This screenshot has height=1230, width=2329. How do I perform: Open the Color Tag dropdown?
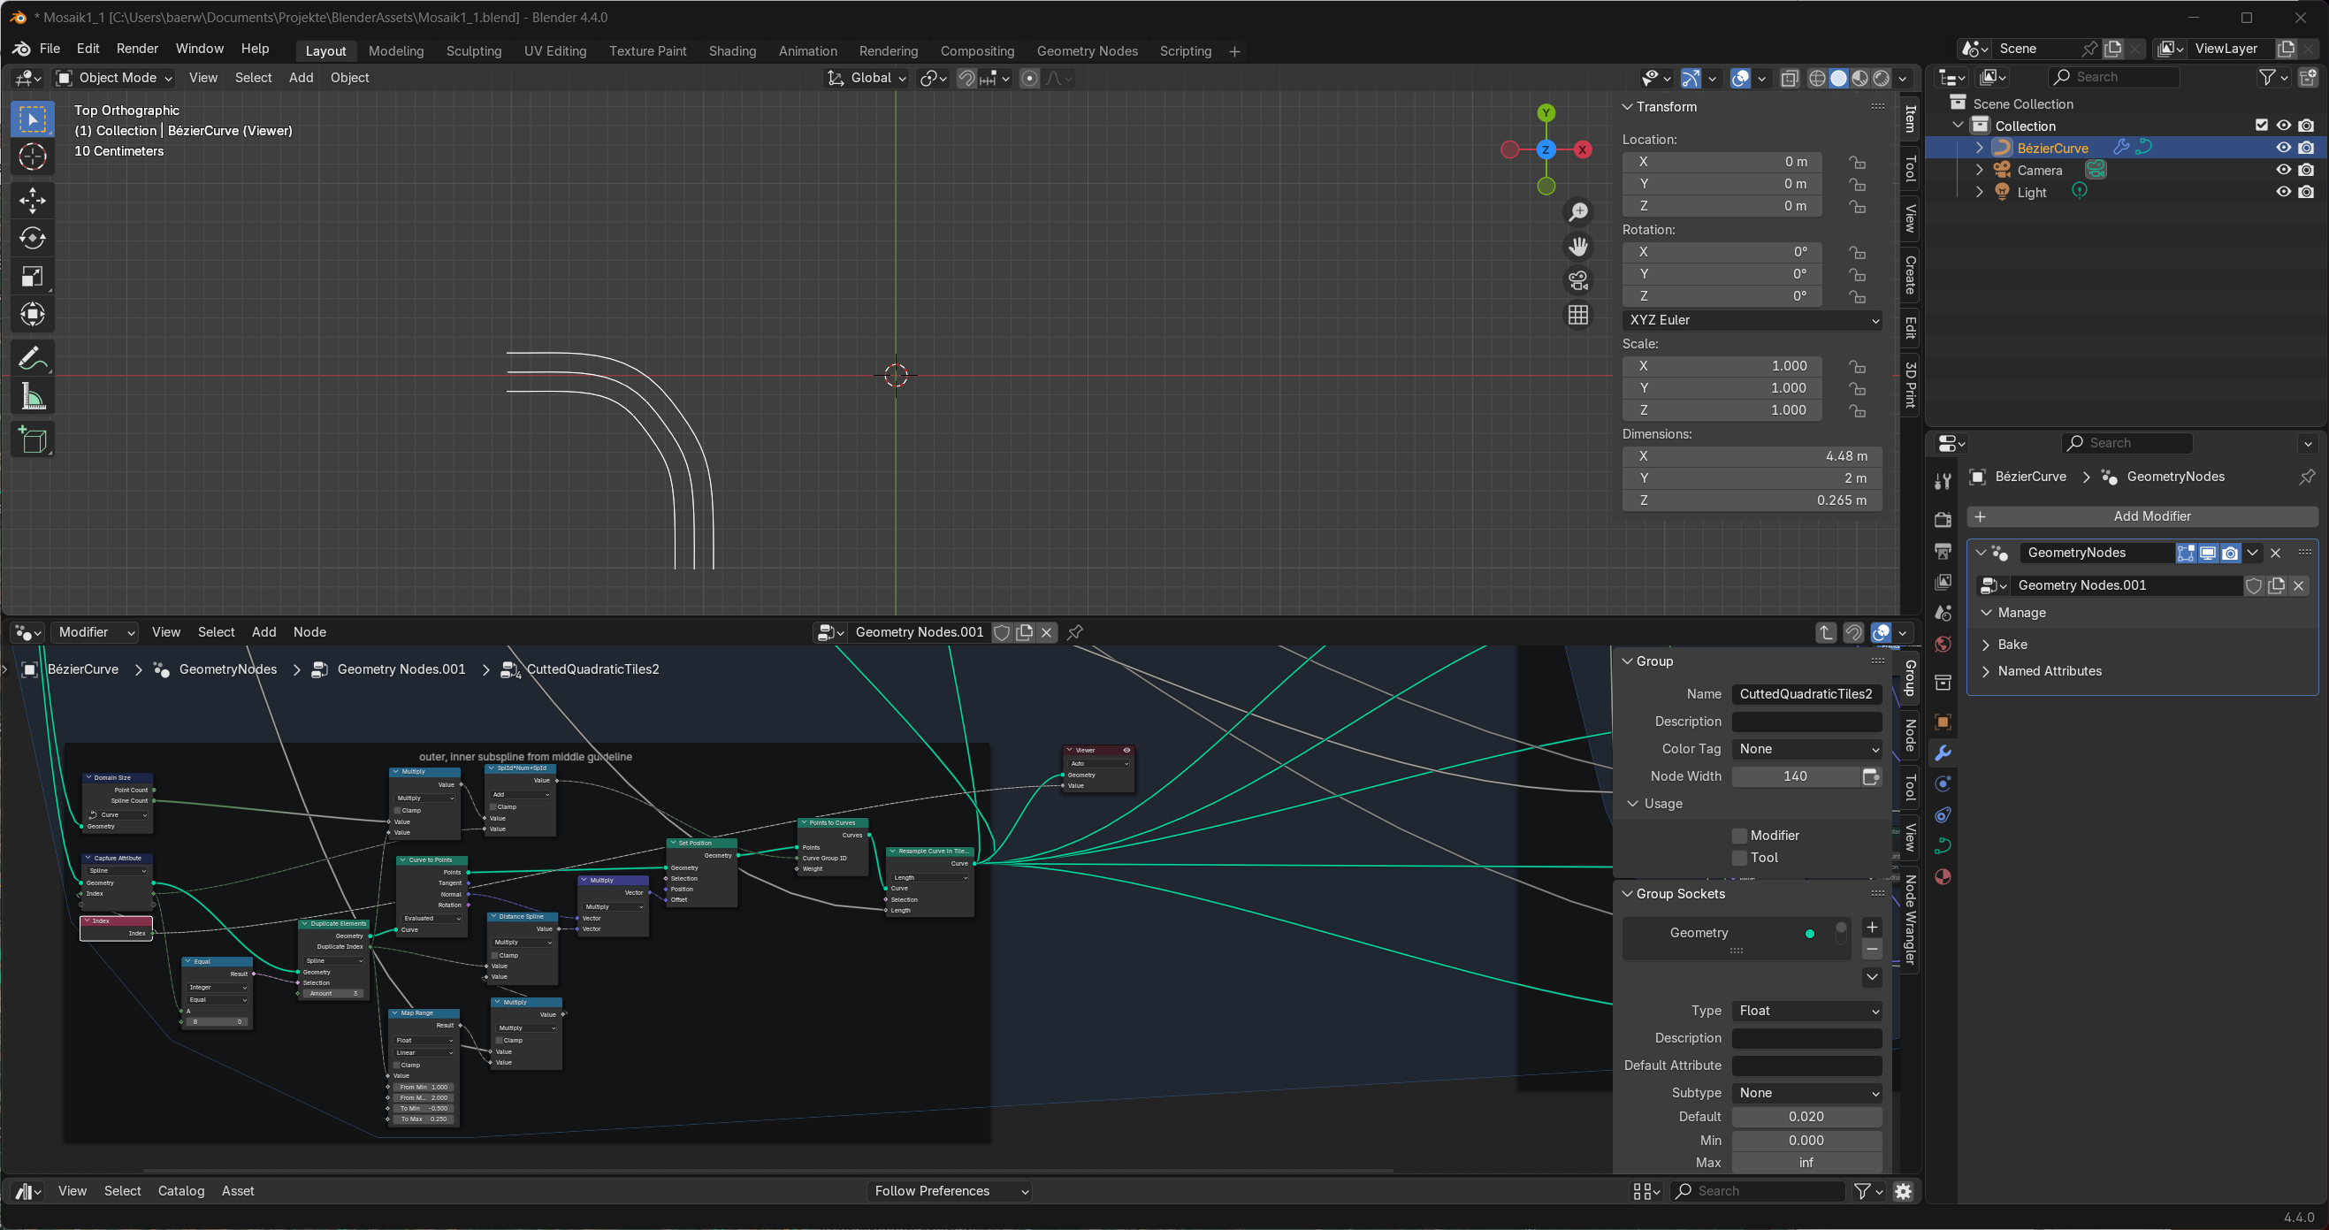(1806, 749)
